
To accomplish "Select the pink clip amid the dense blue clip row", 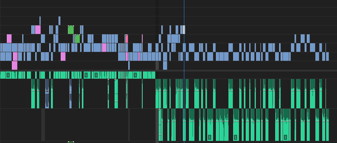I will click(x=104, y=48).
